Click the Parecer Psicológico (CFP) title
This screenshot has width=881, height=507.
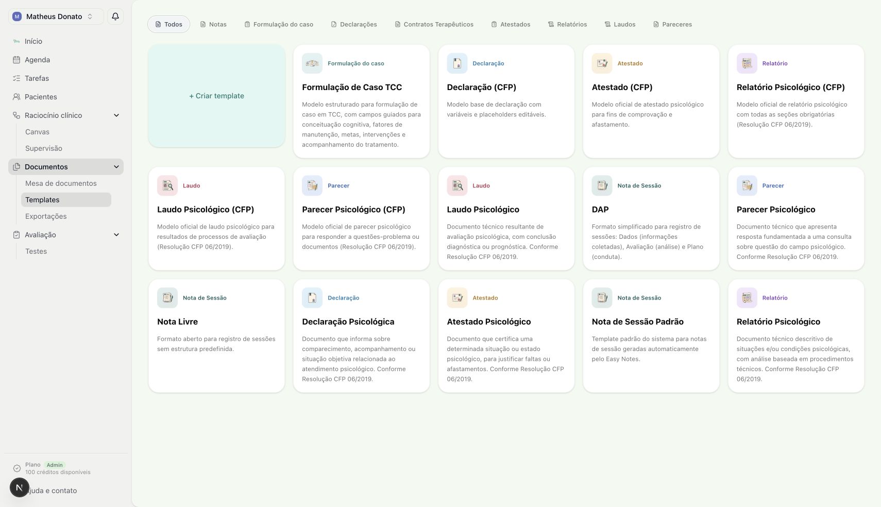pos(353,209)
